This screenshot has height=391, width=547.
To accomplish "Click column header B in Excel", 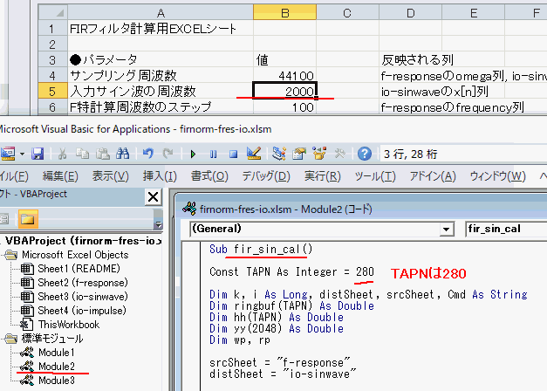I will [284, 12].
